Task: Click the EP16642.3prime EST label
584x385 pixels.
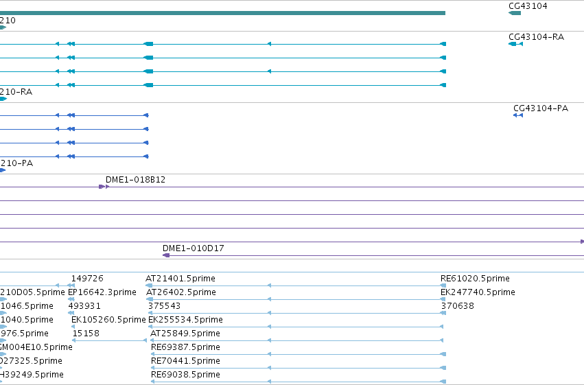Action: tap(102, 292)
